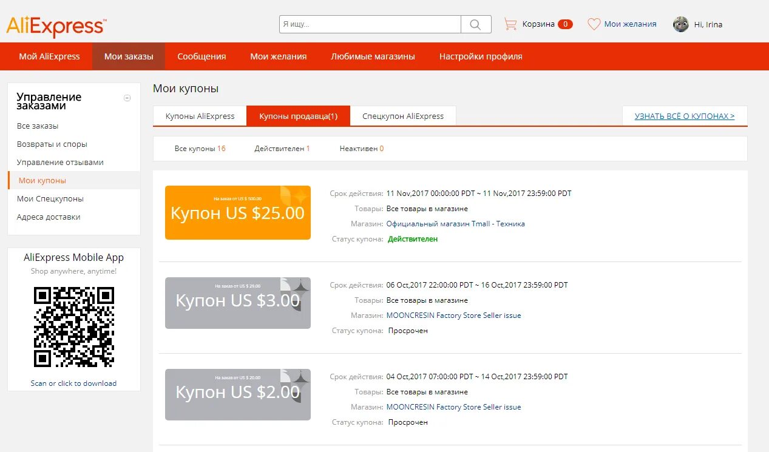This screenshot has height=452, width=769.
Task: Collapse the Управление заказами section
Action: click(127, 98)
